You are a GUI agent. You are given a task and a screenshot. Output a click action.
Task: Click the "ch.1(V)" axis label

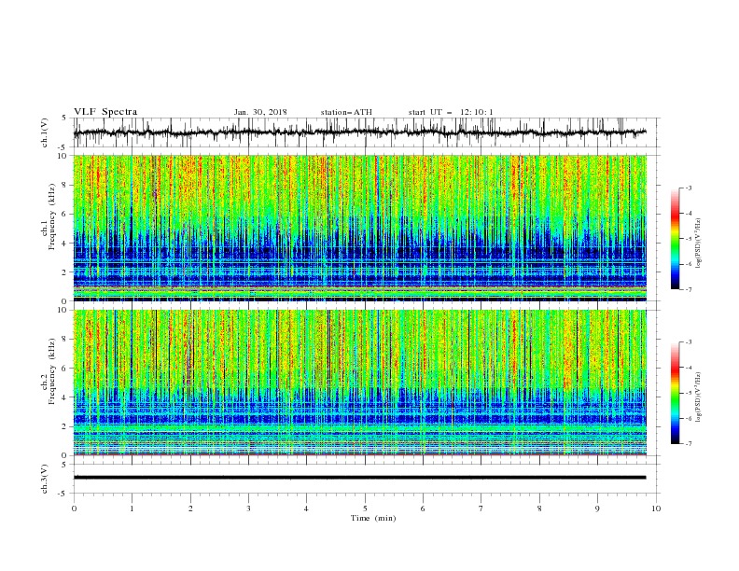click(45, 132)
